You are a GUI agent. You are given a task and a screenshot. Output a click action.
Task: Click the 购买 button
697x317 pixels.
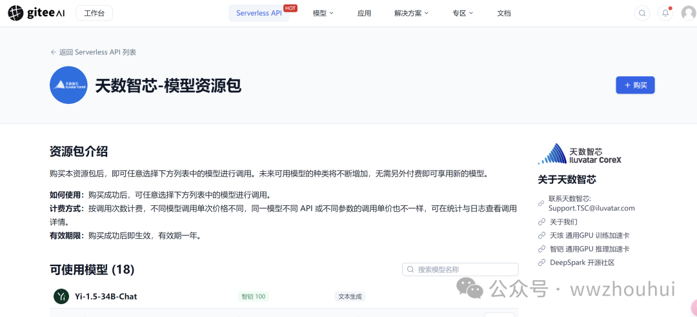pyautogui.click(x=635, y=85)
